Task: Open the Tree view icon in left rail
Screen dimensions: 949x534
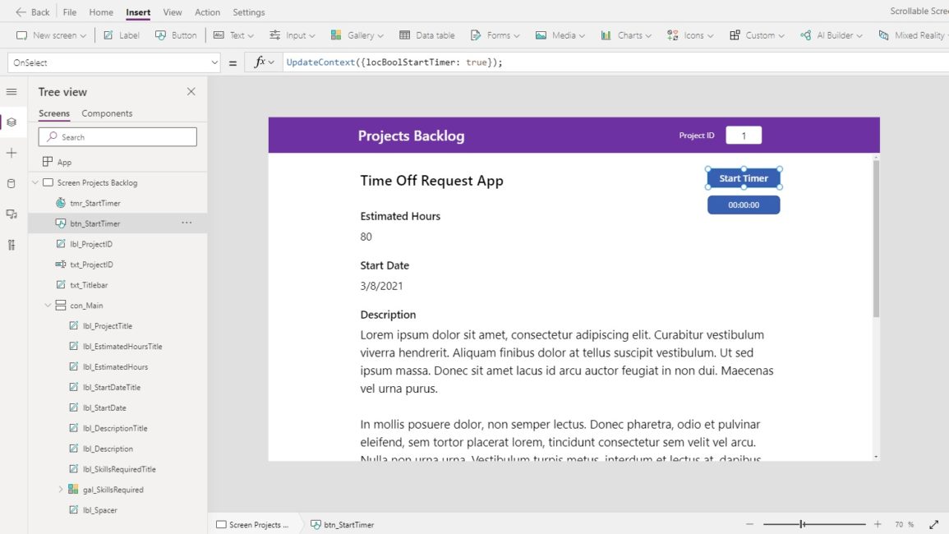Action: [12, 122]
